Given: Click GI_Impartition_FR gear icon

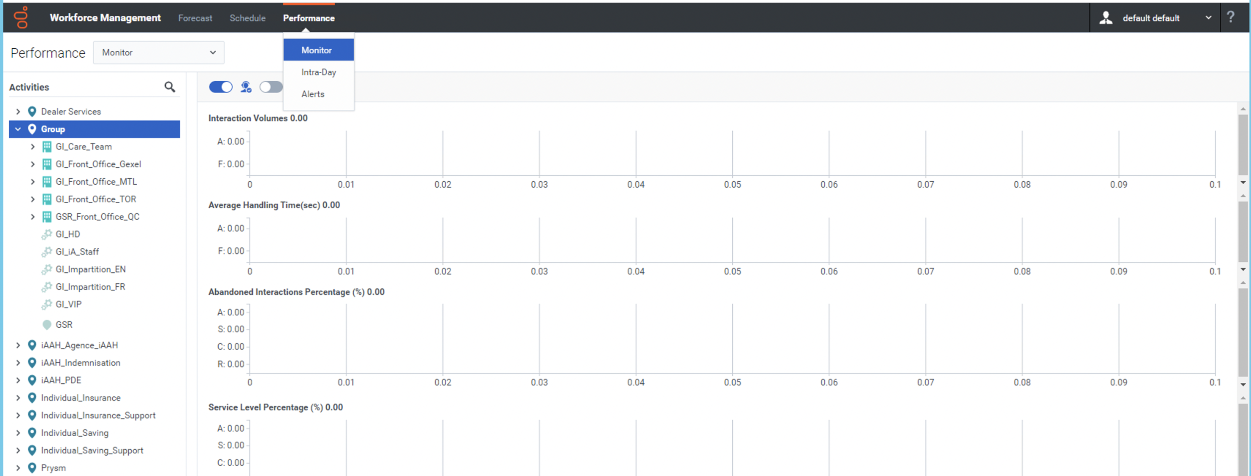Looking at the screenshot, I should 47,287.
